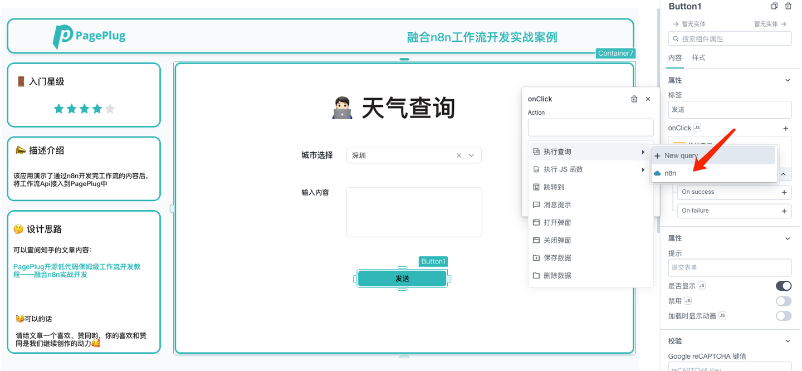Click the 发送 button on canvas
802x371 pixels.
point(402,279)
